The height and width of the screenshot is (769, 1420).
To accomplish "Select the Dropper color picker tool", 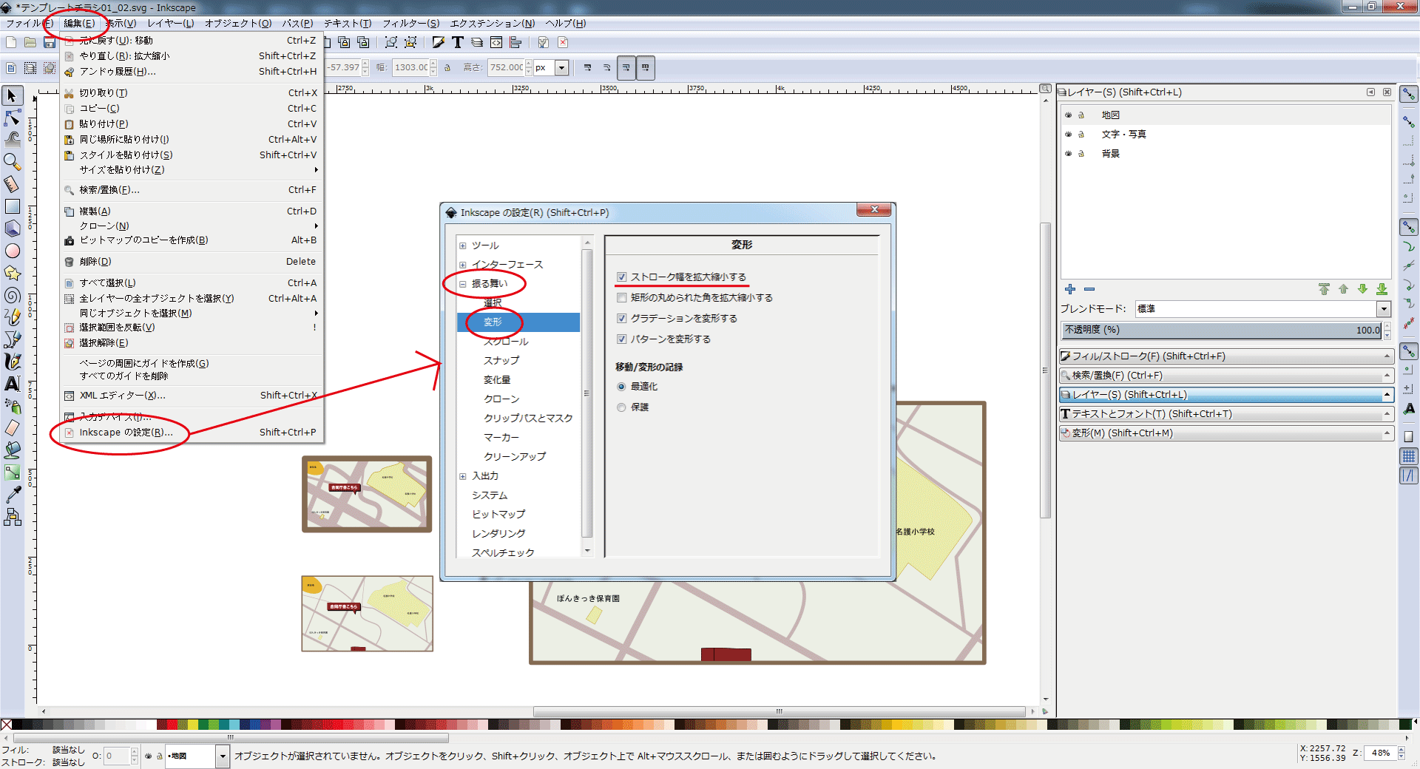I will point(12,494).
